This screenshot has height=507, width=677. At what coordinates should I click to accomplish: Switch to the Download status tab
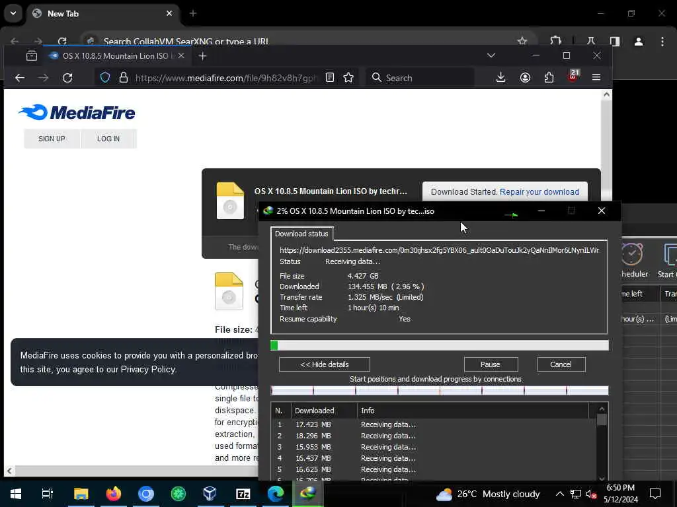pyautogui.click(x=301, y=234)
